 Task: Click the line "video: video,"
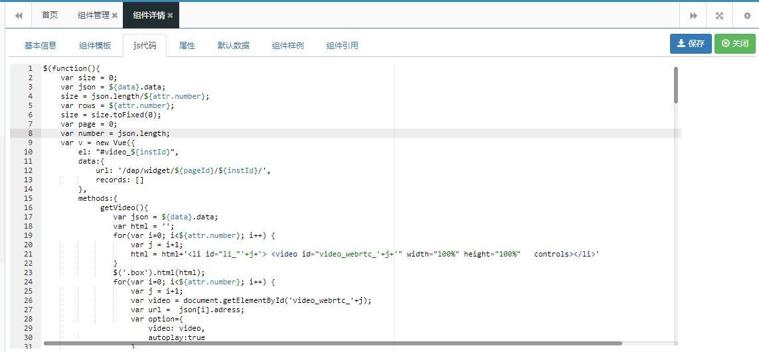(x=177, y=328)
